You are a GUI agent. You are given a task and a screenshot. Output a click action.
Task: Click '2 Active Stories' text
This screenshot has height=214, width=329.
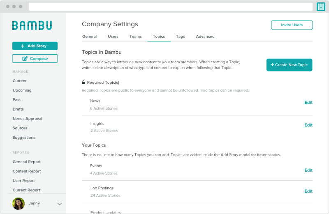pyautogui.click(x=104, y=131)
